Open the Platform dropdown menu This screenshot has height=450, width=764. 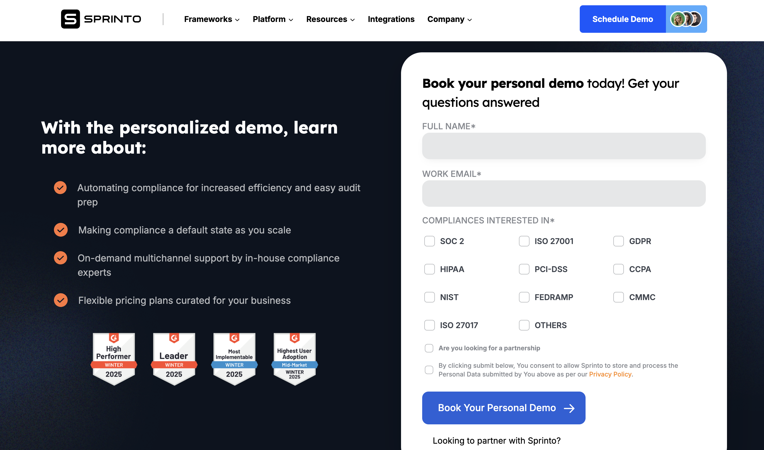pyautogui.click(x=273, y=19)
